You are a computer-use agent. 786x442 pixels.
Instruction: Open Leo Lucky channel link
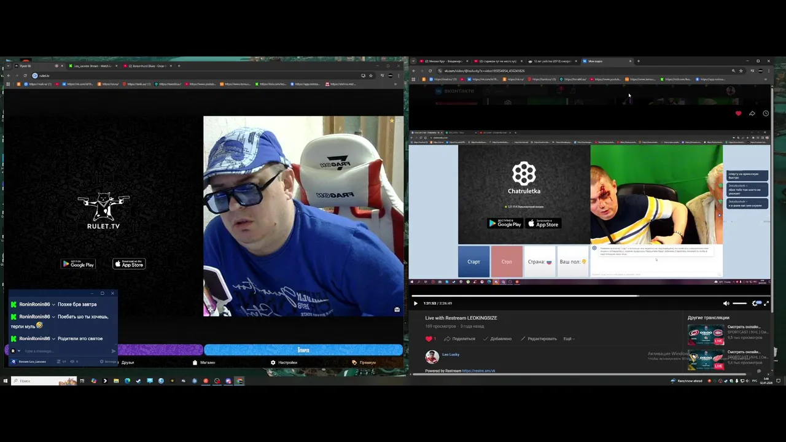(x=451, y=354)
